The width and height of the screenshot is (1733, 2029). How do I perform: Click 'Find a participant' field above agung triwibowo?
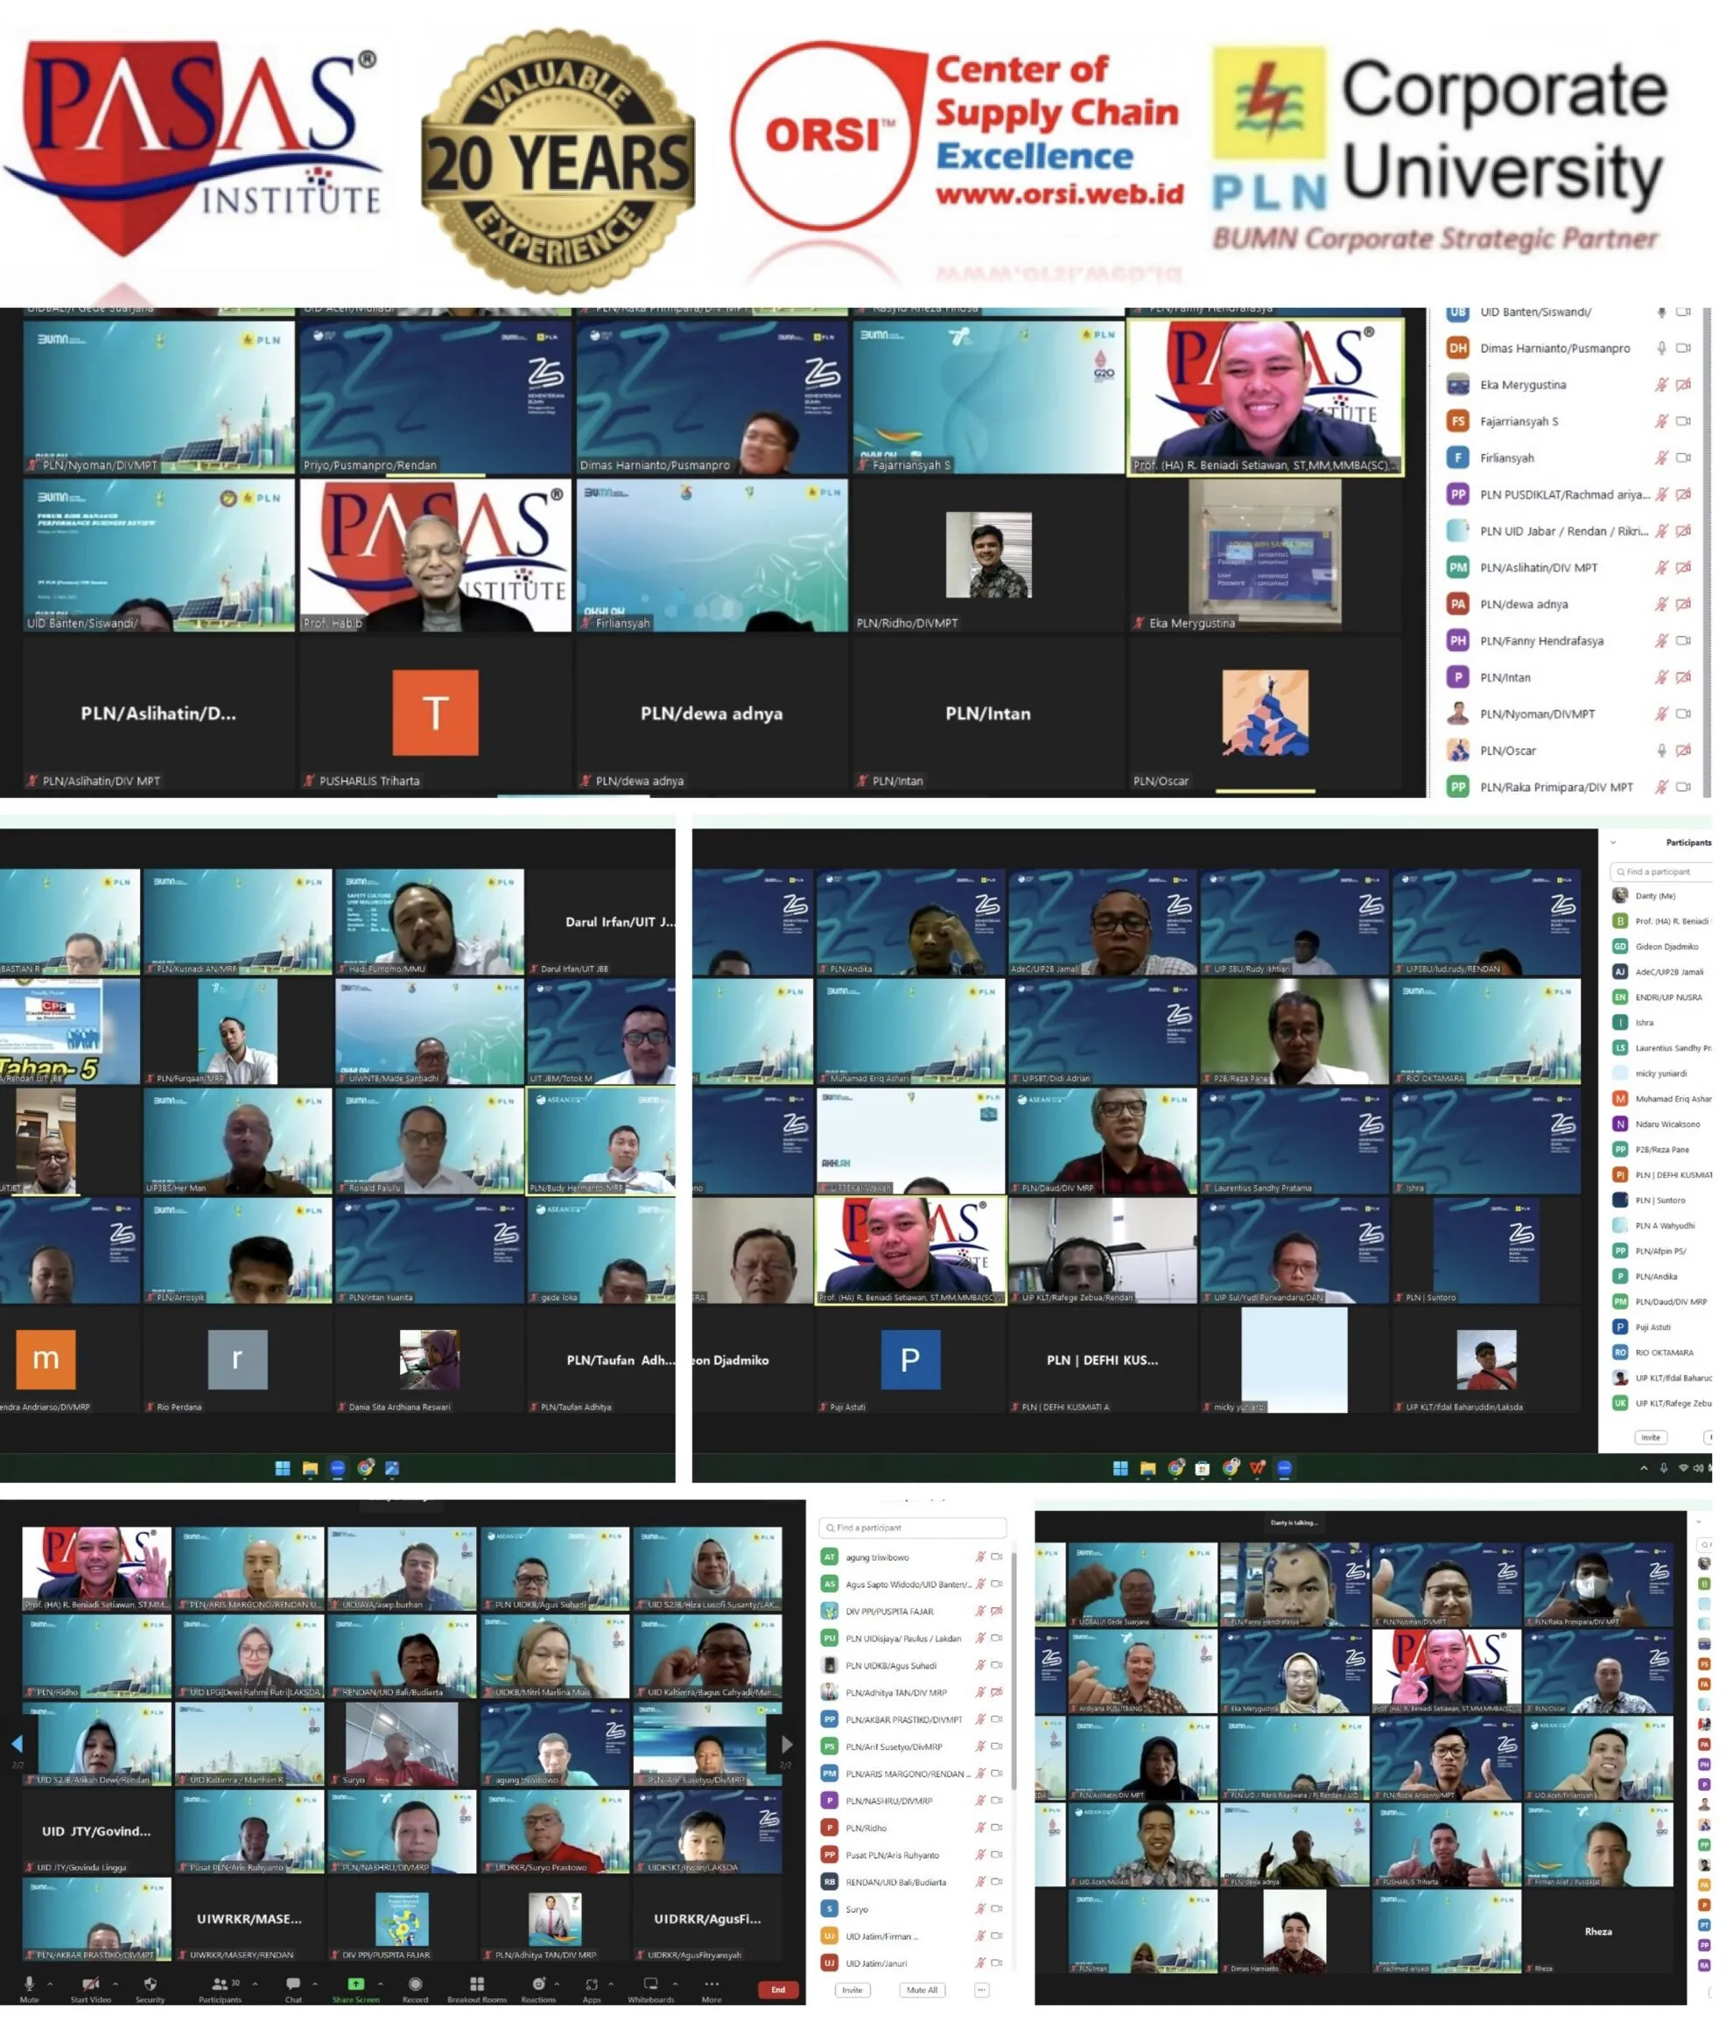(x=912, y=1528)
